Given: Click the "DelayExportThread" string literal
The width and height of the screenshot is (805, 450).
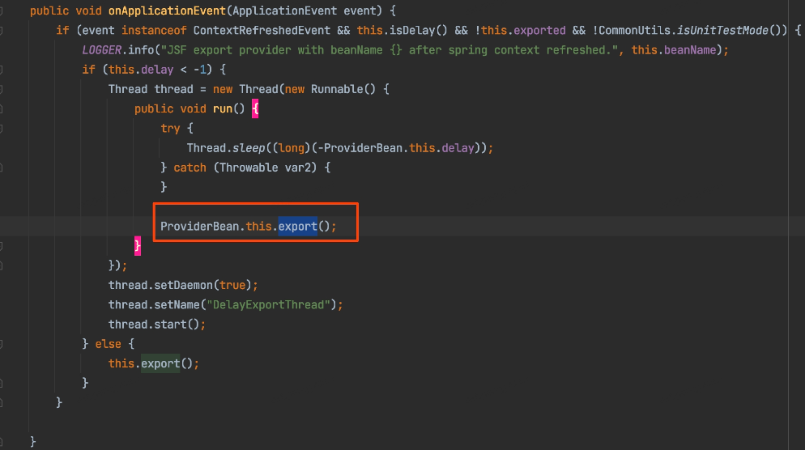Looking at the screenshot, I should (x=268, y=305).
